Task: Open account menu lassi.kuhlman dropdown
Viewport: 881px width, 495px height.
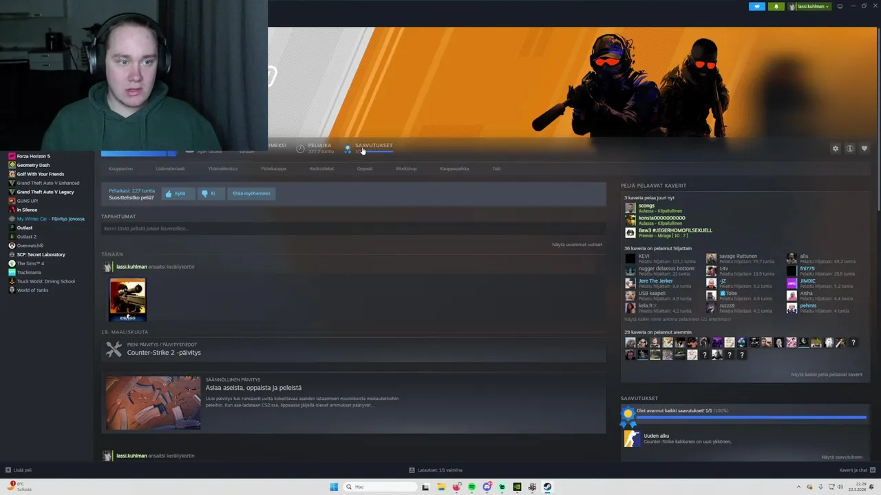Action: pos(810,6)
